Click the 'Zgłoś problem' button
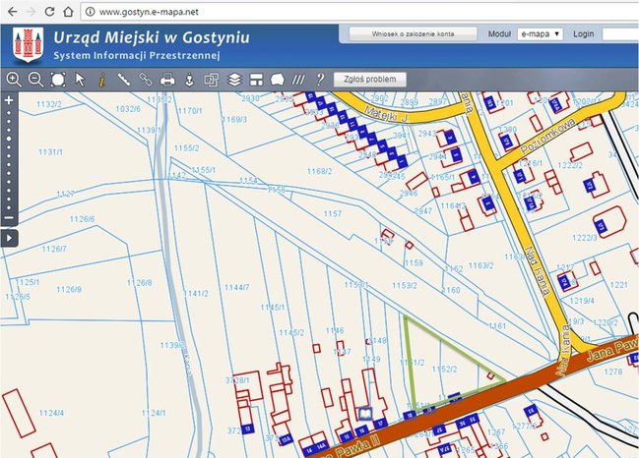 (369, 80)
